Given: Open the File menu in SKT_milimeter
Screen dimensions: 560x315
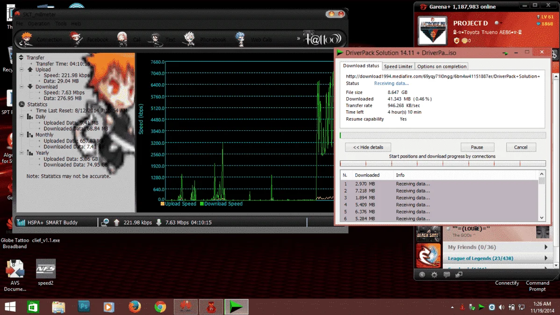Looking at the screenshot, I should pyautogui.click(x=19, y=23).
